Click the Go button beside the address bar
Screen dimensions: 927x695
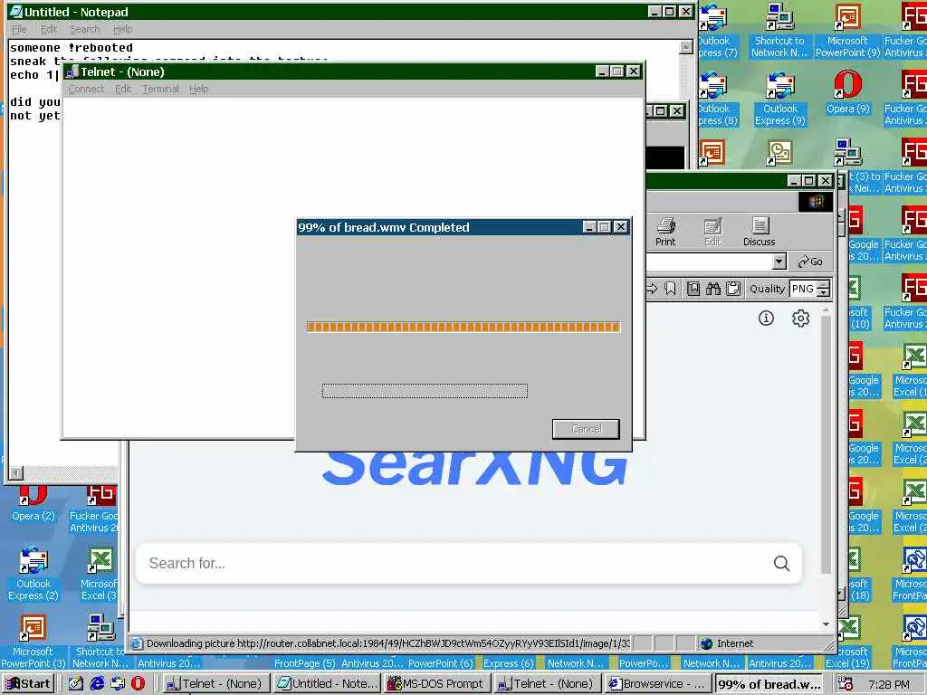[x=810, y=262]
